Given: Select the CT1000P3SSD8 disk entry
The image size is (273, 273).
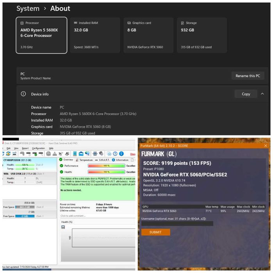Looking at the screenshot, I should pyautogui.click(x=30, y=164).
